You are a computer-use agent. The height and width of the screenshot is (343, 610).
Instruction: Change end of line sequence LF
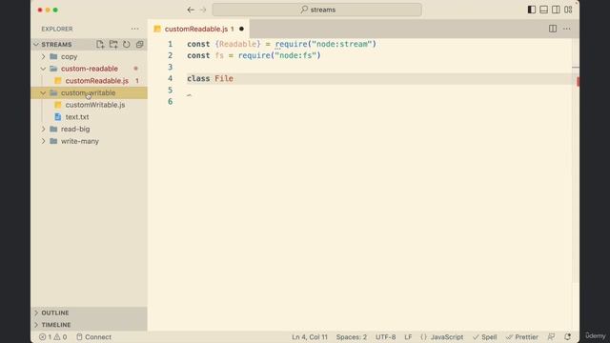coord(408,337)
